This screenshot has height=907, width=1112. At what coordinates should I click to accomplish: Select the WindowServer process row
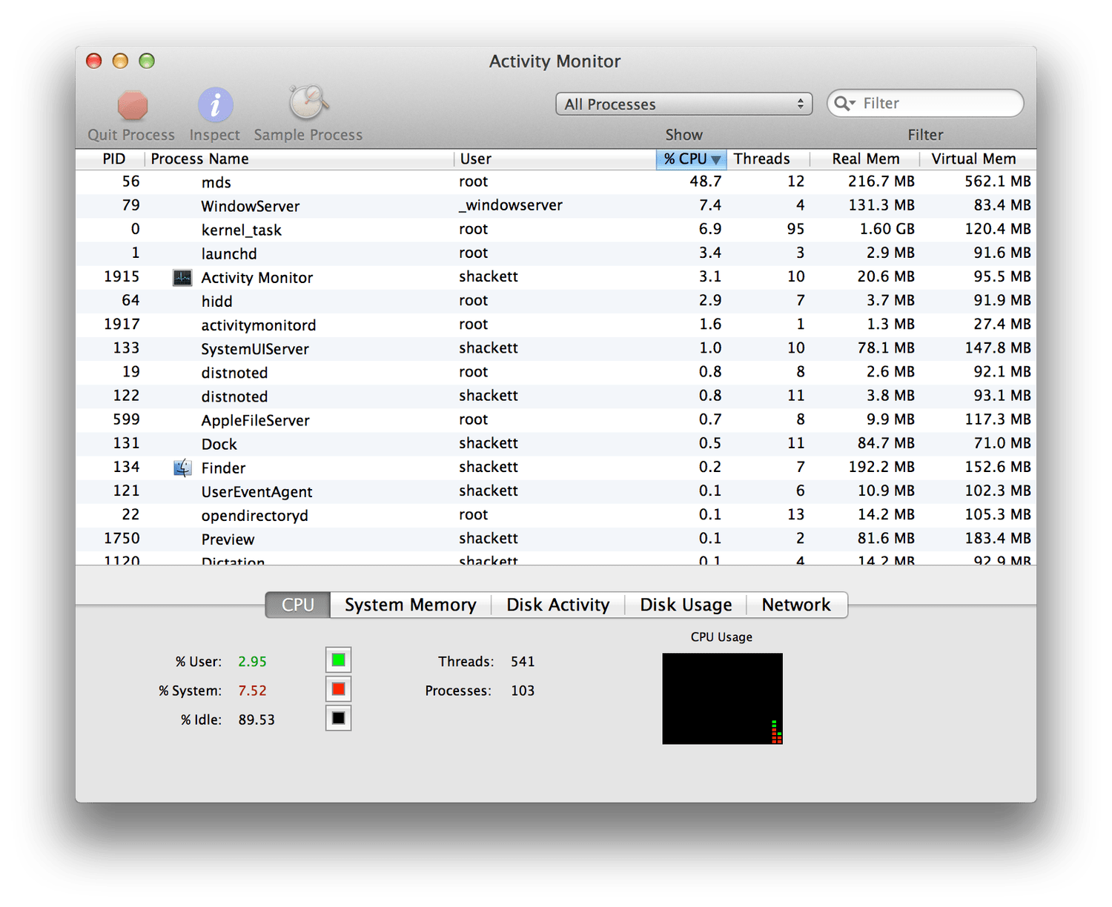tap(556, 206)
